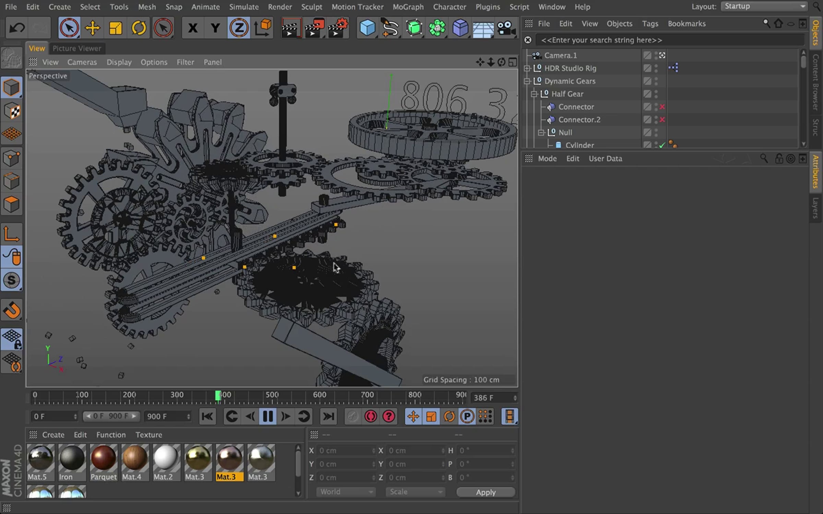Switch the coordinate system icon
The height and width of the screenshot is (514, 823).
[x=263, y=27]
